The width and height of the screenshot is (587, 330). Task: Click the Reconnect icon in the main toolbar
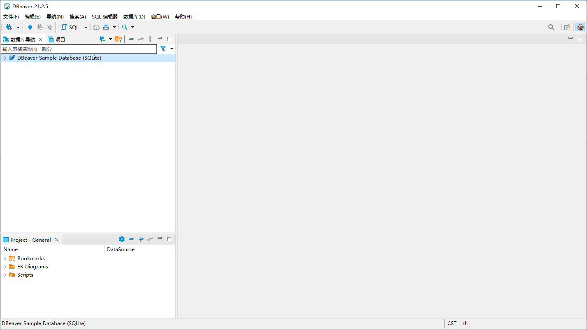40,27
